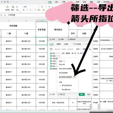Open the borders dropdown arrow
The width and height of the screenshot is (113, 113).
41,10
